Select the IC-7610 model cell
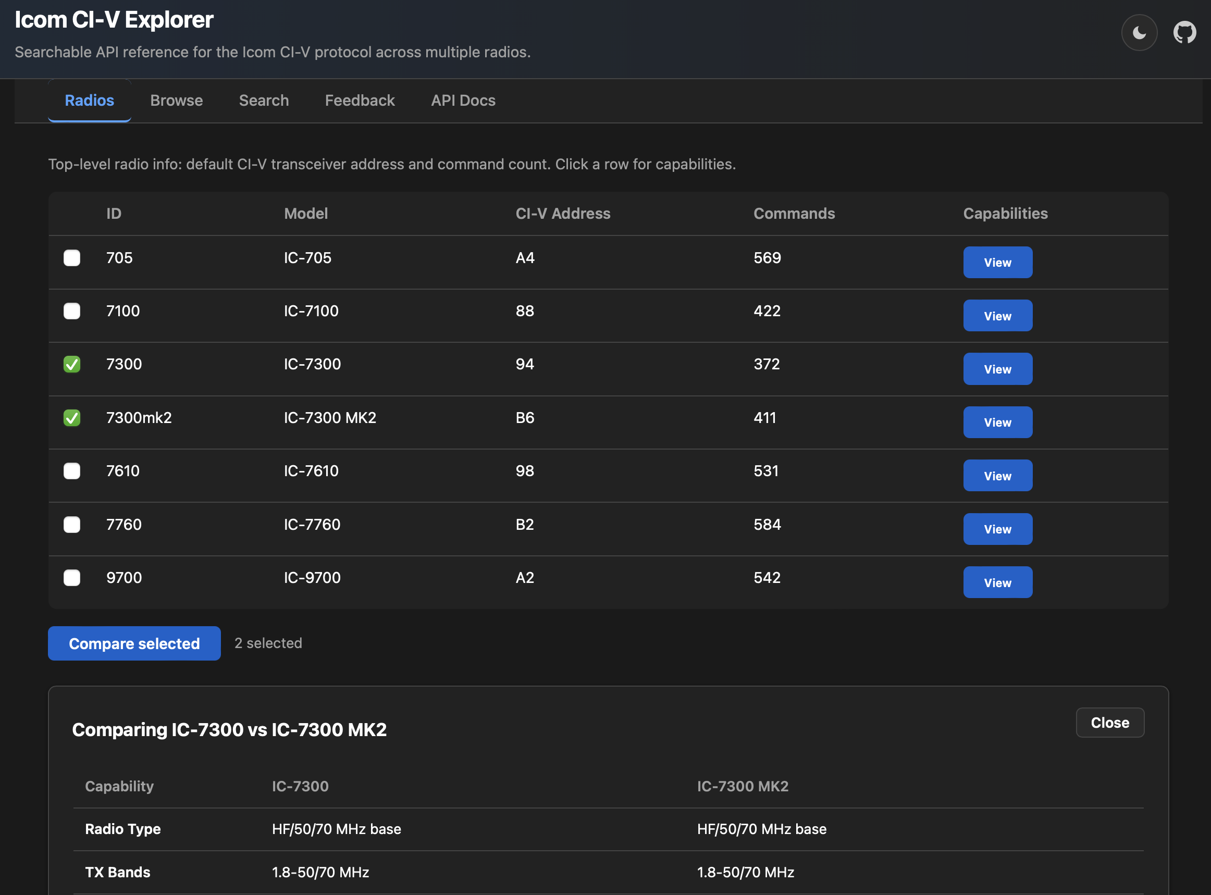The height and width of the screenshot is (895, 1211). pyautogui.click(x=311, y=471)
